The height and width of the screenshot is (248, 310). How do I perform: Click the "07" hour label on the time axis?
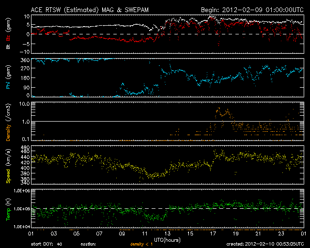pos(99,234)
